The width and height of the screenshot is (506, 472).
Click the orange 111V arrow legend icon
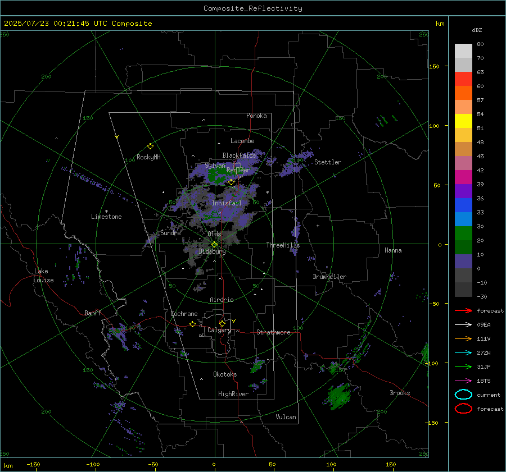tap(463, 338)
